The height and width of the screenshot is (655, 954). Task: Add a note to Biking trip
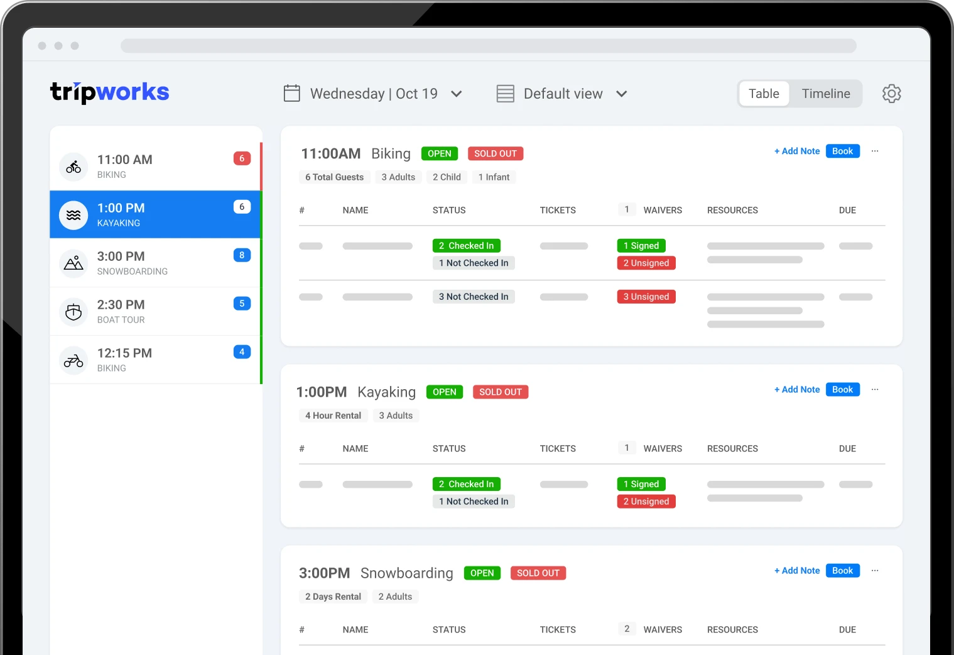[797, 151]
